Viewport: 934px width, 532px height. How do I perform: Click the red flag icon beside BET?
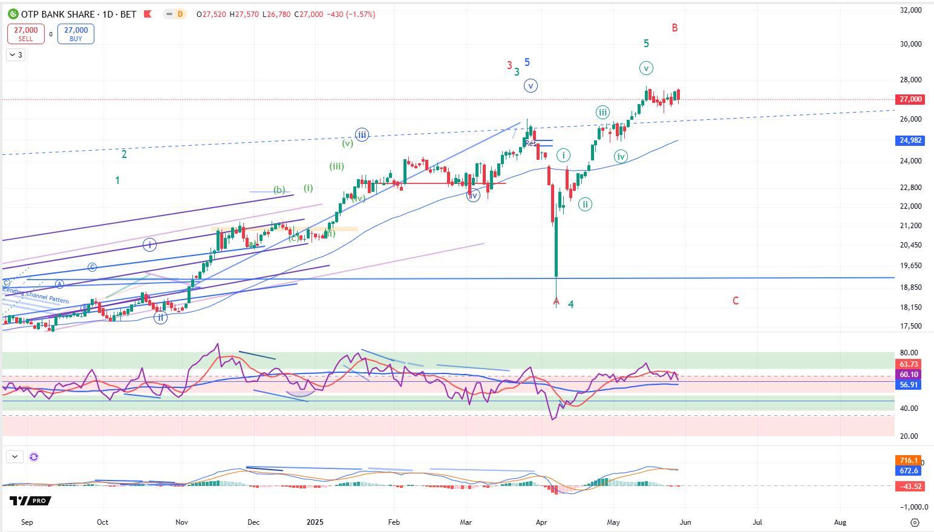coord(147,14)
